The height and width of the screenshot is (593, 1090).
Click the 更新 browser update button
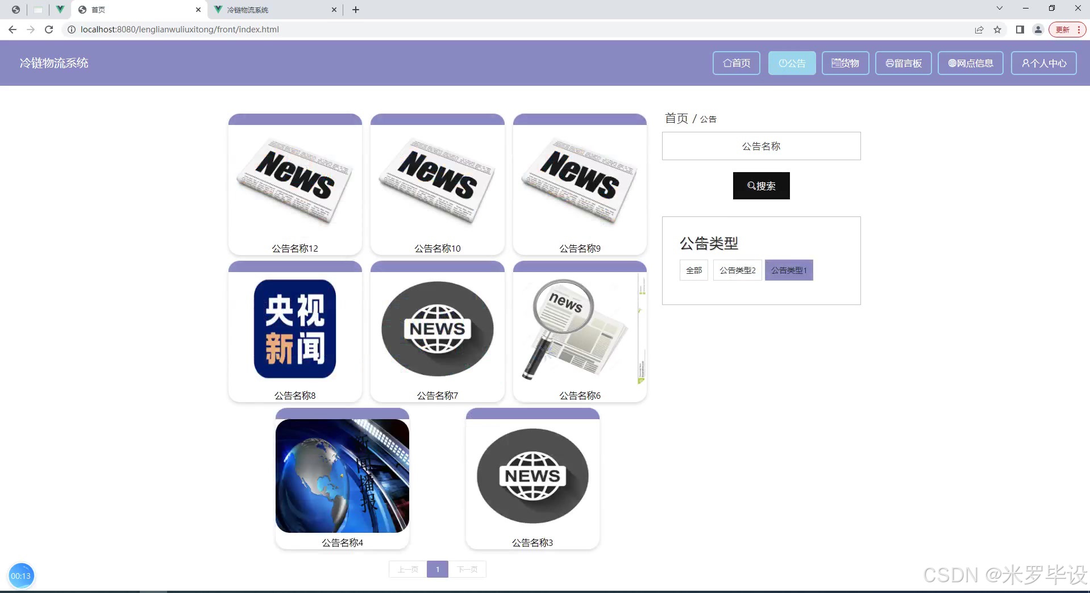click(x=1067, y=30)
